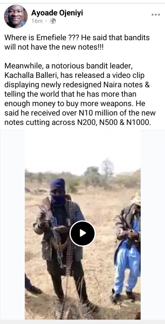This screenshot has height=324, width=165.
Task: Tap the blue head wrap of masked man
Action: pyautogui.click(x=58, y=184)
